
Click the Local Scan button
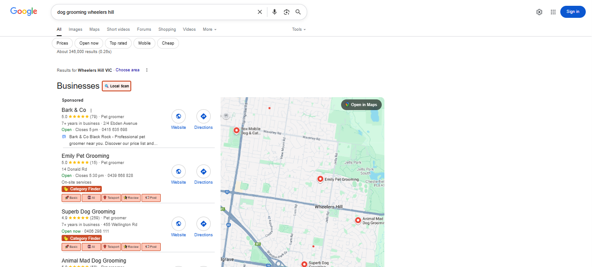click(117, 86)
